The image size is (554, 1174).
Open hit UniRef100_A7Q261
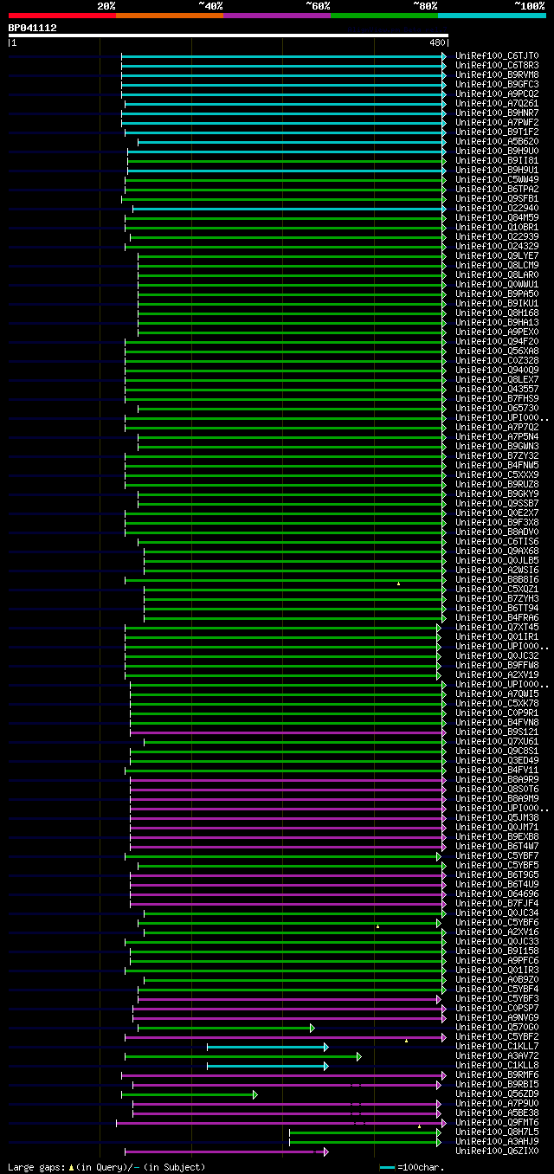(x=497, y=103)
